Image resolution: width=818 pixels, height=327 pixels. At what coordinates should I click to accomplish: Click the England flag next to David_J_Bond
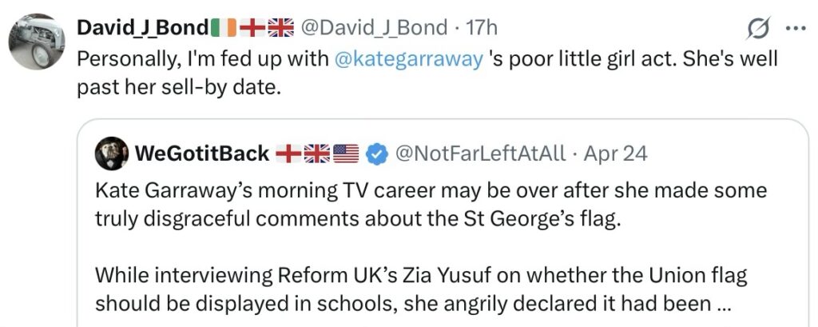pyautogui.click(x=252, y=27)
